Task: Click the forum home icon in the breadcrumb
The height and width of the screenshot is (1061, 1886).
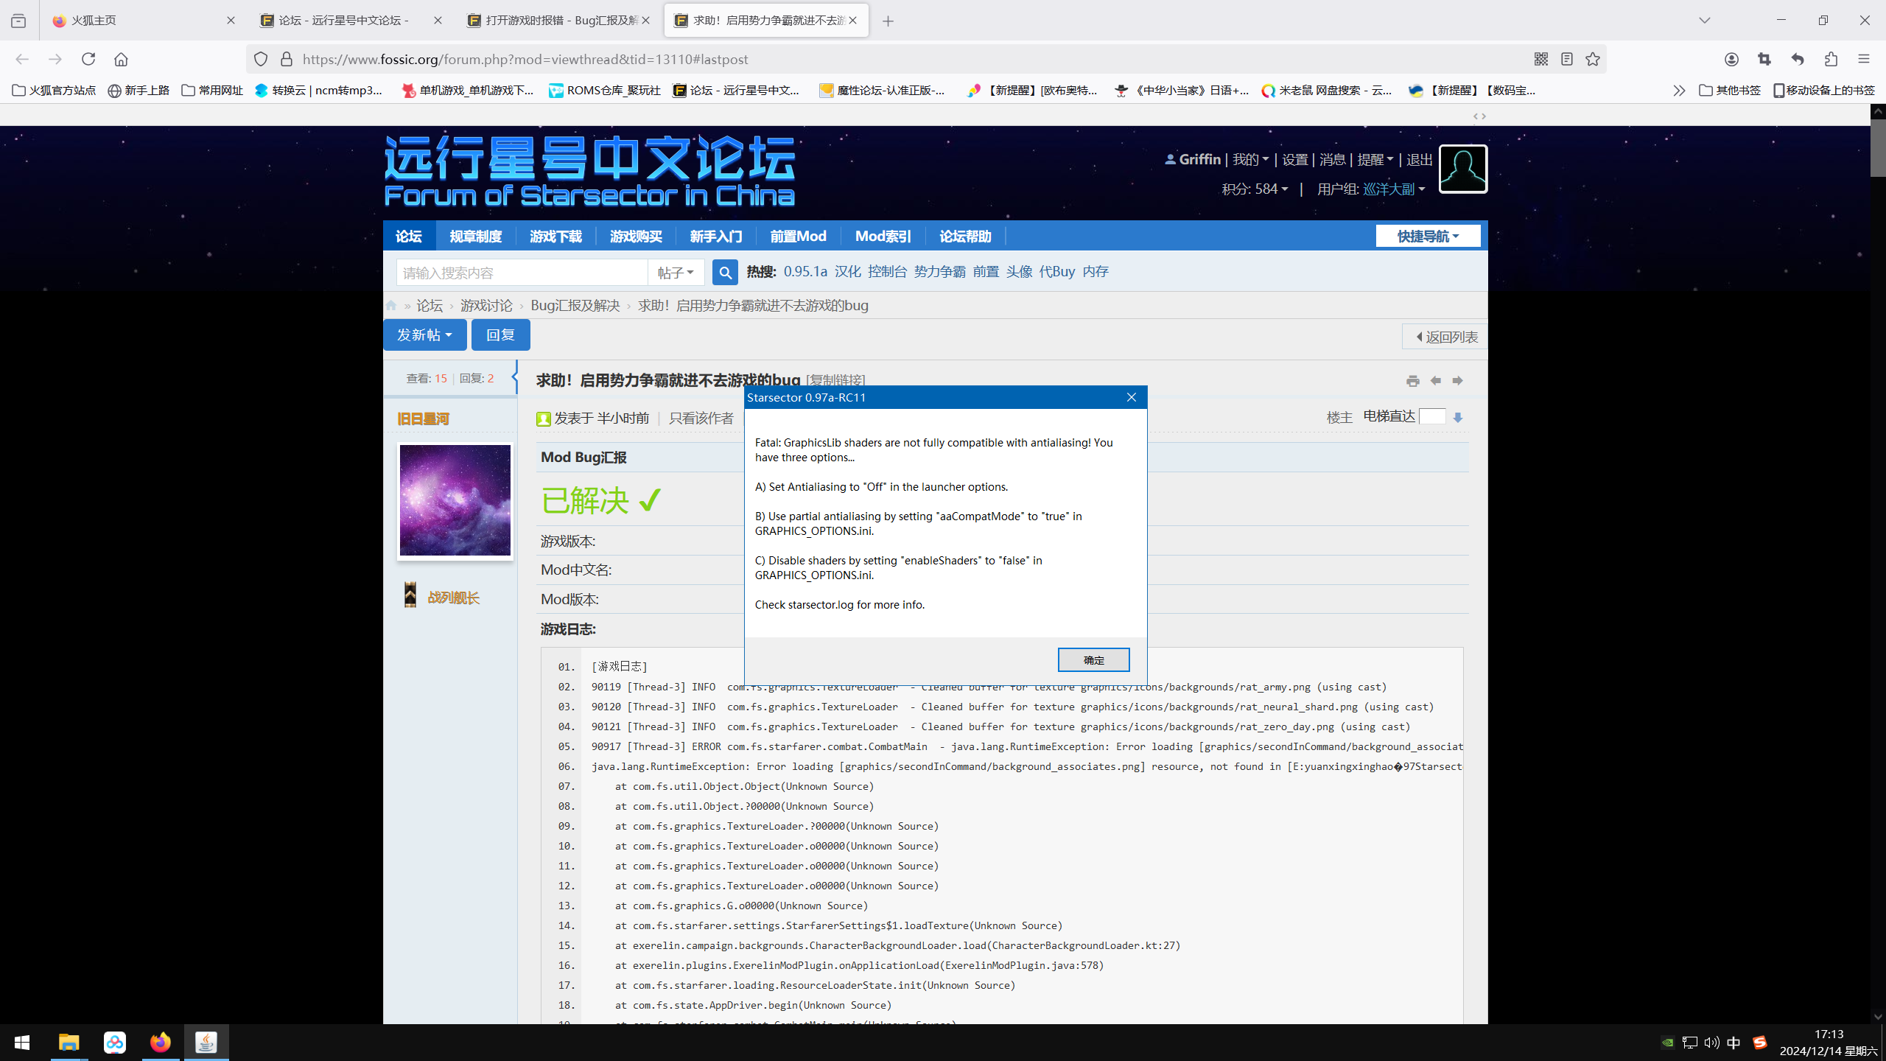Action: [391, 306]
